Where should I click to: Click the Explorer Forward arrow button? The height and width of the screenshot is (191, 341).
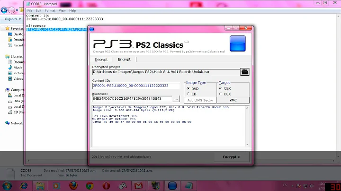pyautogui.click(x=11, y=10)
